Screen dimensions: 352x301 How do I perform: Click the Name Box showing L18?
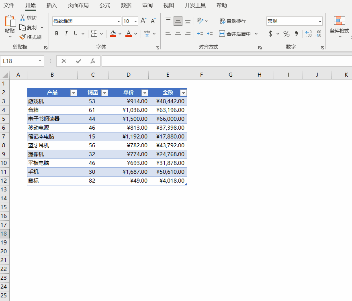point(19,61)
